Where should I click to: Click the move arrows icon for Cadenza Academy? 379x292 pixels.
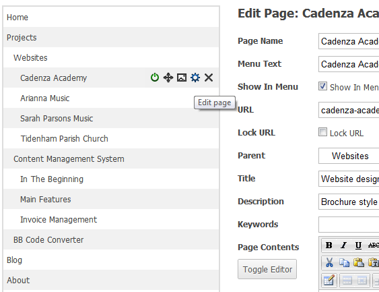[x=168, y=78]
